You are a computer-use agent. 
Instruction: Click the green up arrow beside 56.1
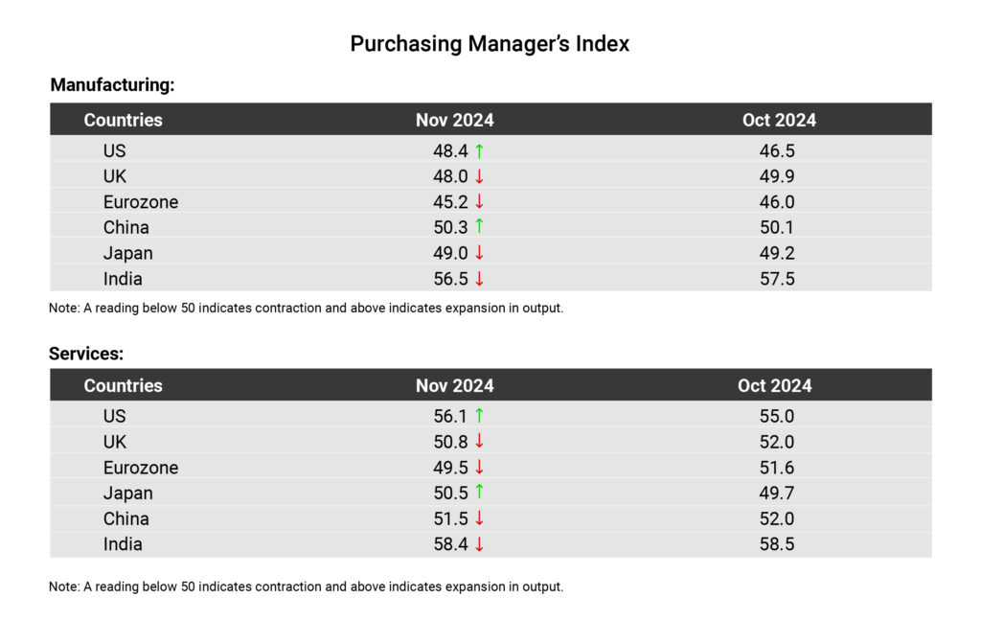click(479, 416)
